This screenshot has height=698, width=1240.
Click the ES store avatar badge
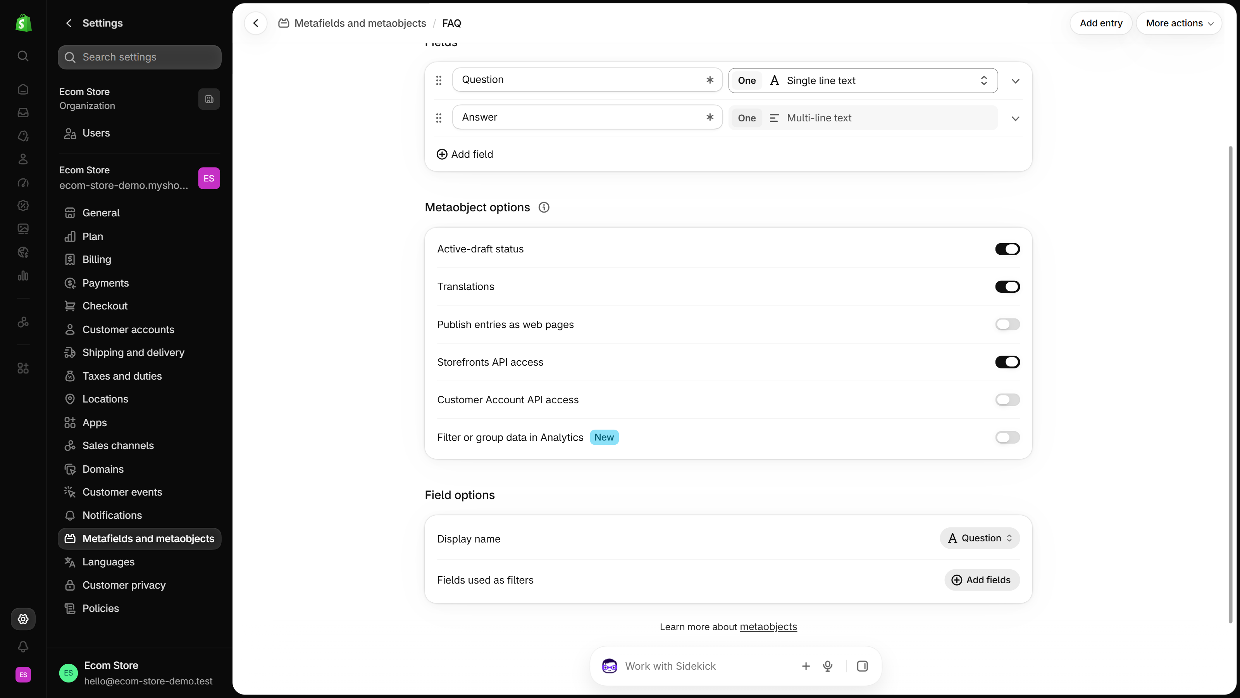[209, 178]
